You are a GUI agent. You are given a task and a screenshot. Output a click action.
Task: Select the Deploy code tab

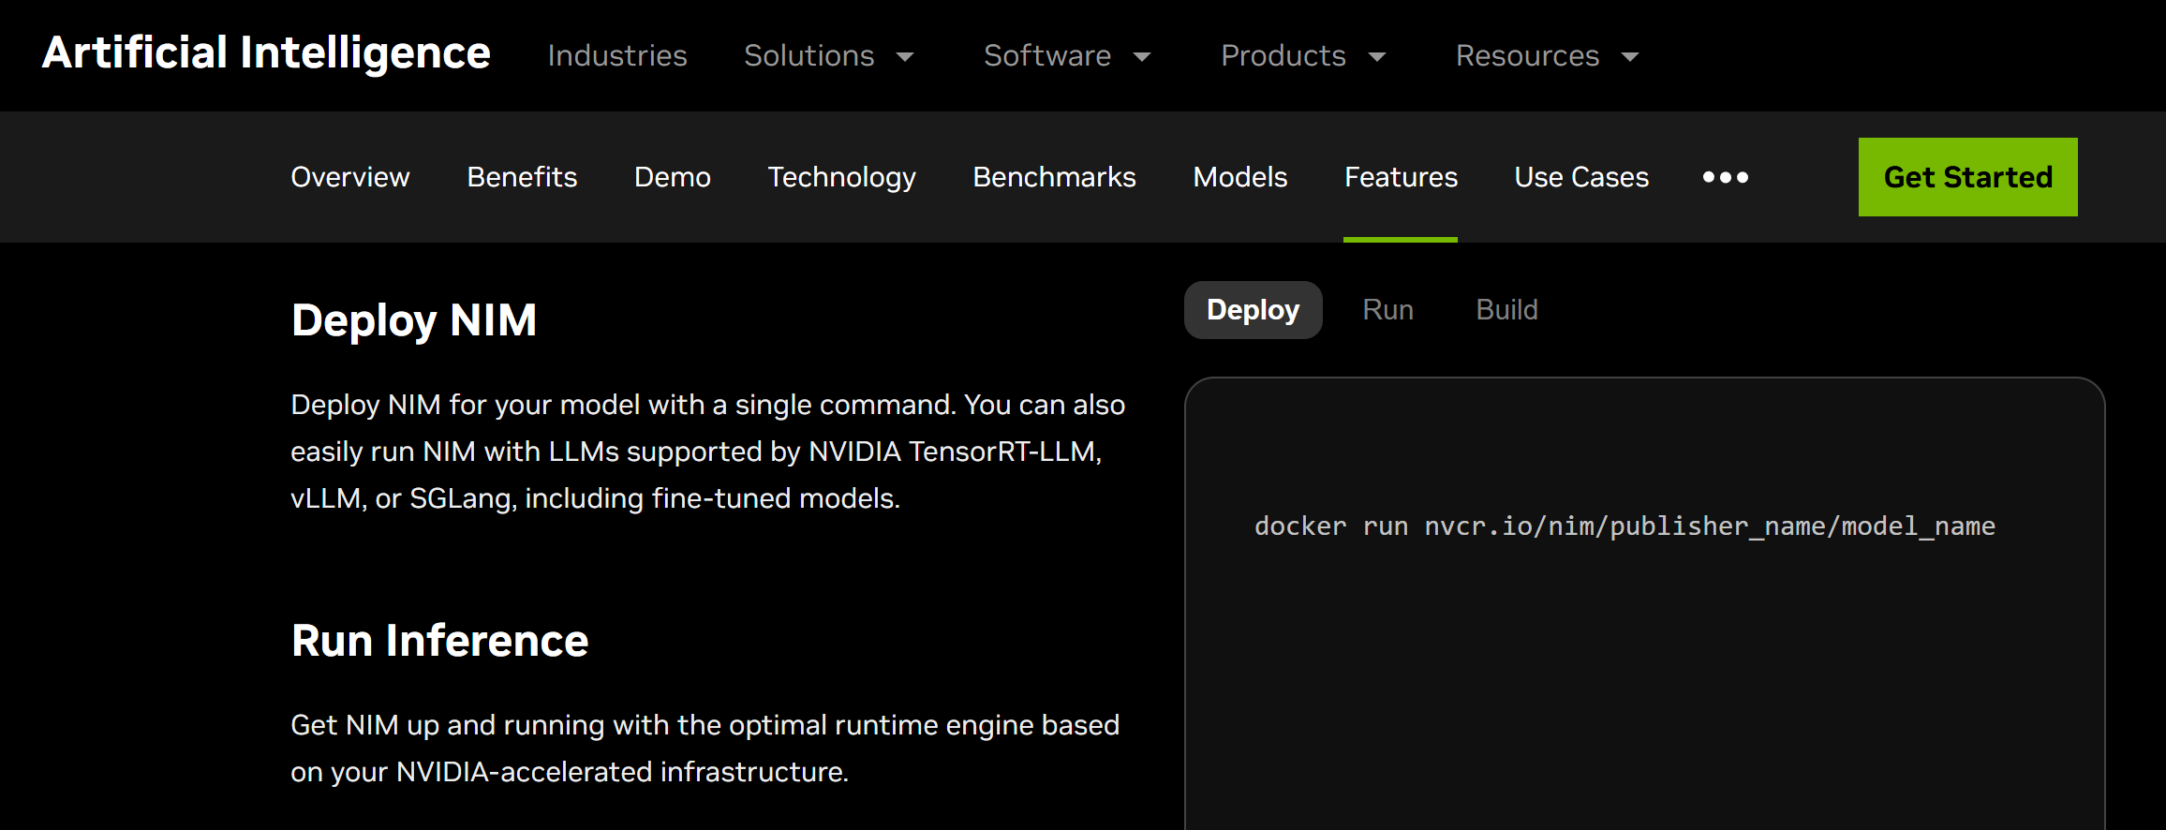pos(1253,310)
